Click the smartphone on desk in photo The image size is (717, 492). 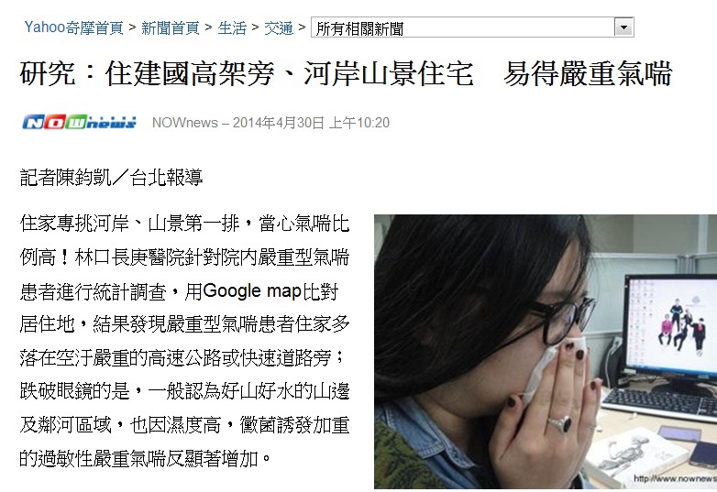point(703,454)
